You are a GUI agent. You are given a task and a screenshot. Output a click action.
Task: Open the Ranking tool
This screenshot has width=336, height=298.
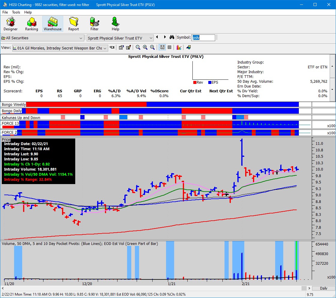point(31,24)
